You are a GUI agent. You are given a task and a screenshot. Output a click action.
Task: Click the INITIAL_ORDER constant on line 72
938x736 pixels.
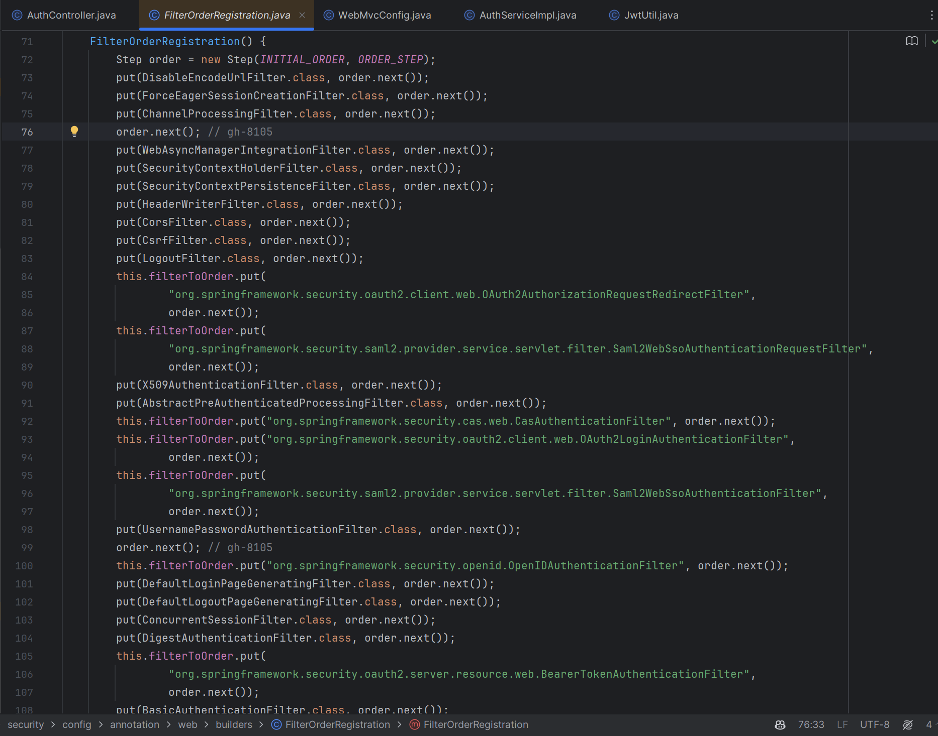[303, 60]
